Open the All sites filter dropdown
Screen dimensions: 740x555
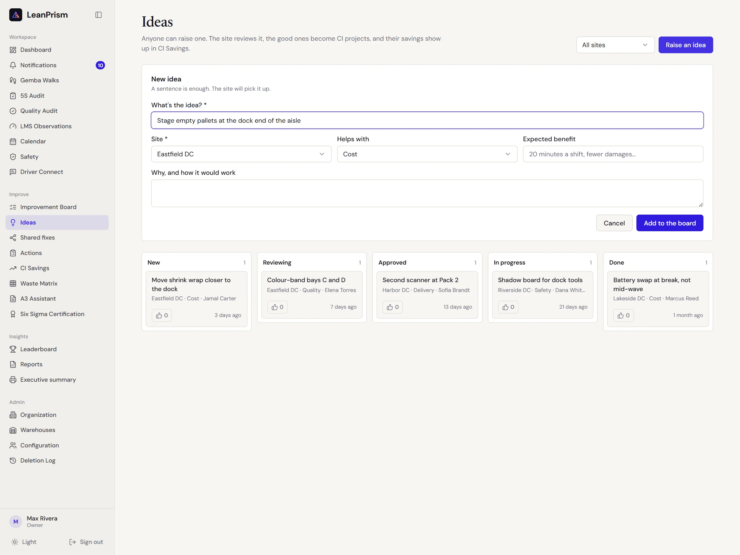615,45
